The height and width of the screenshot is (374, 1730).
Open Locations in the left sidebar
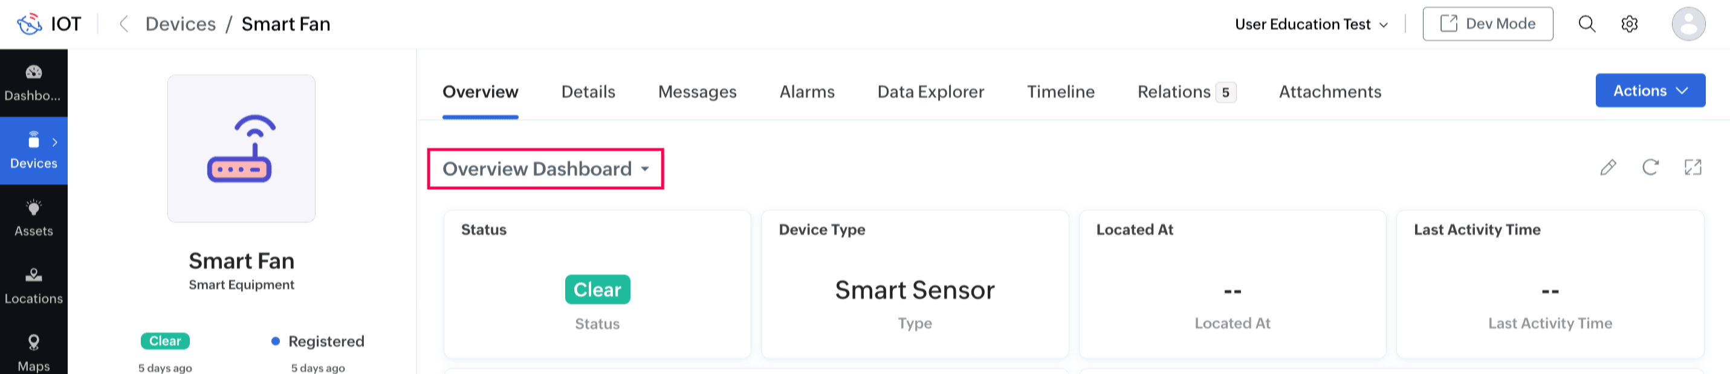[34, 286]
